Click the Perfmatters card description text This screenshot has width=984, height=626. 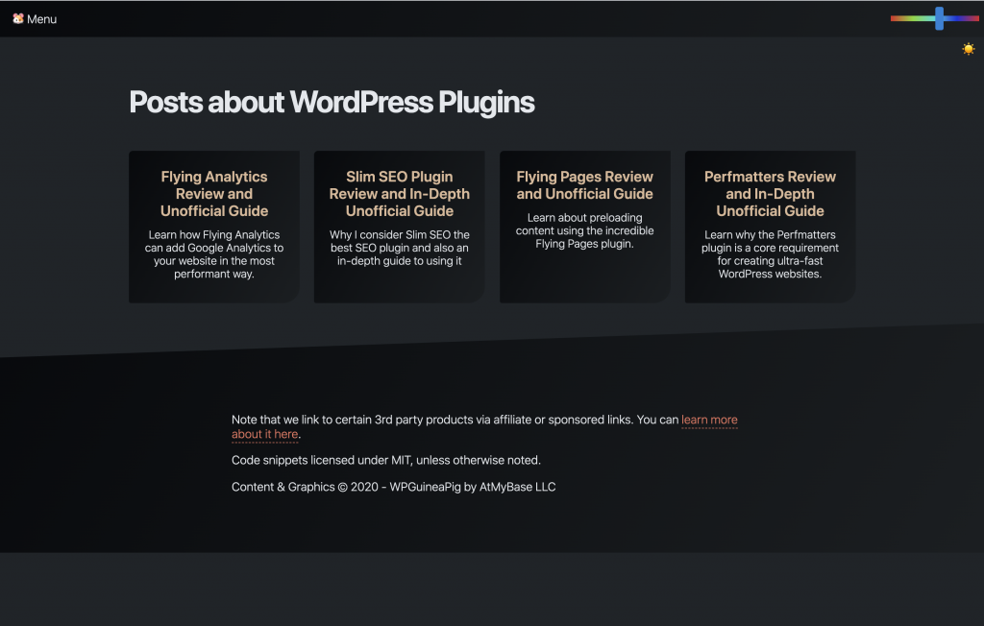pyautogui.click(x=770, y=254)
